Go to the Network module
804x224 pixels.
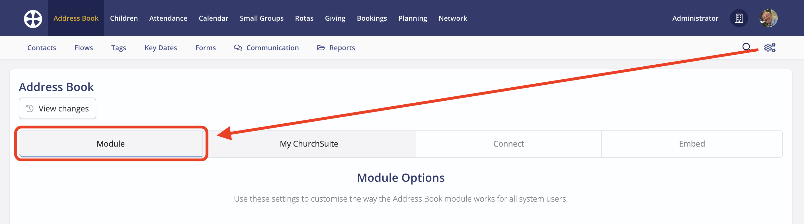click(453, 18)
